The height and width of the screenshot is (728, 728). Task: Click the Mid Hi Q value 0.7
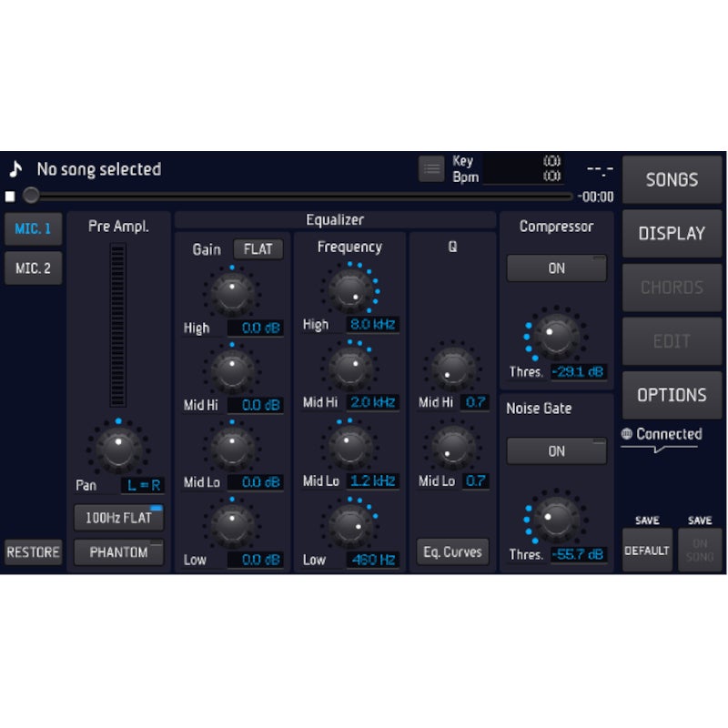click(x=475, y=402)
